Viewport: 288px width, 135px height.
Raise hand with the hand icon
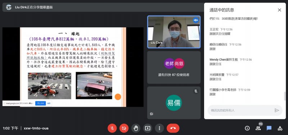136,128
